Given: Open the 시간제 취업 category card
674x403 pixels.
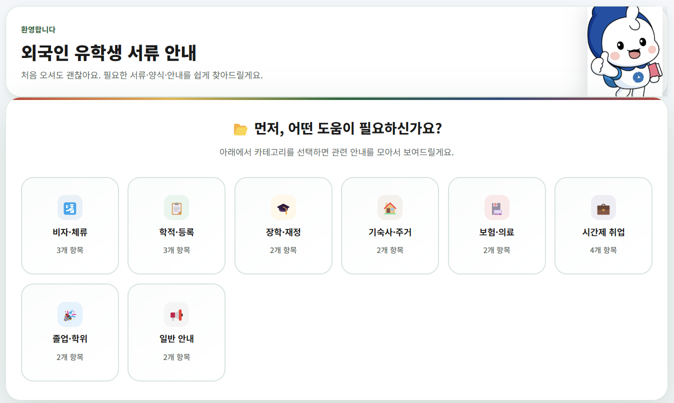Looking at the screenshot, I should [x=603, y=225].
